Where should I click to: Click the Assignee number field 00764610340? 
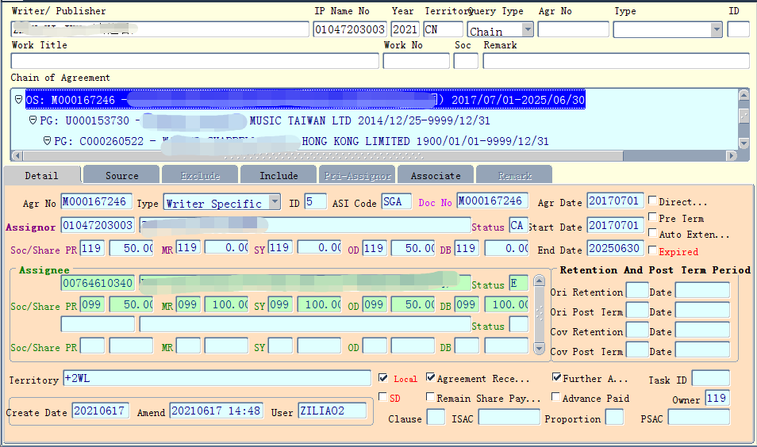tap(98, 283)
